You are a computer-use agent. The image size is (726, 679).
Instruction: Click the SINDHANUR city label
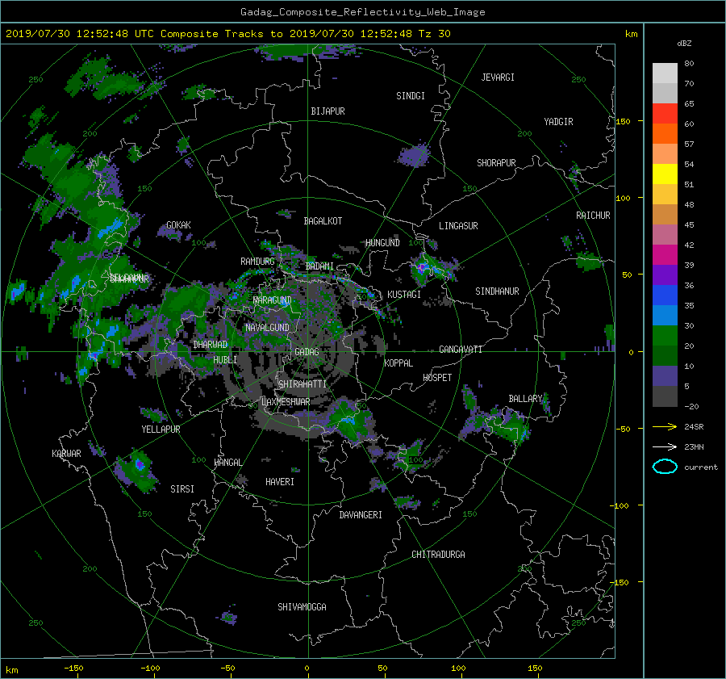pyautogui.click(x=497, y=291)
